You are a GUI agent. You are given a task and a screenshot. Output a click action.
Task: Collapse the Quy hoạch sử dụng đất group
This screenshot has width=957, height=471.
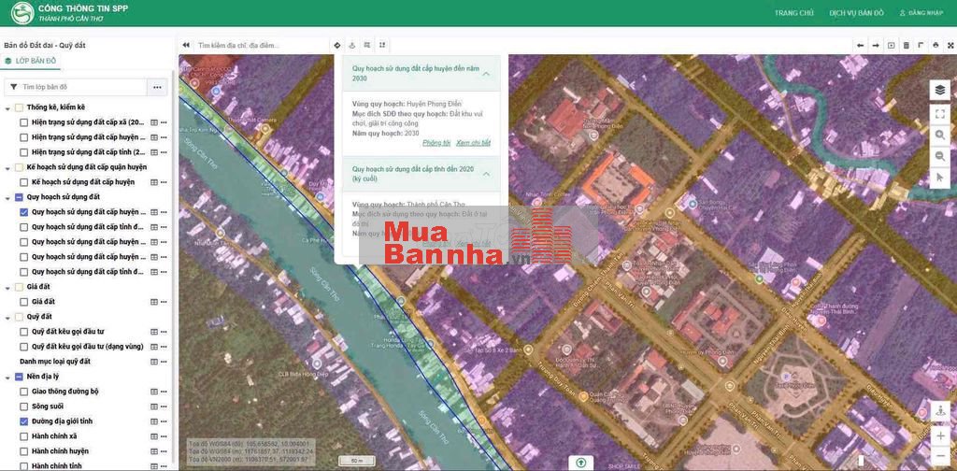tap(8, 197)
